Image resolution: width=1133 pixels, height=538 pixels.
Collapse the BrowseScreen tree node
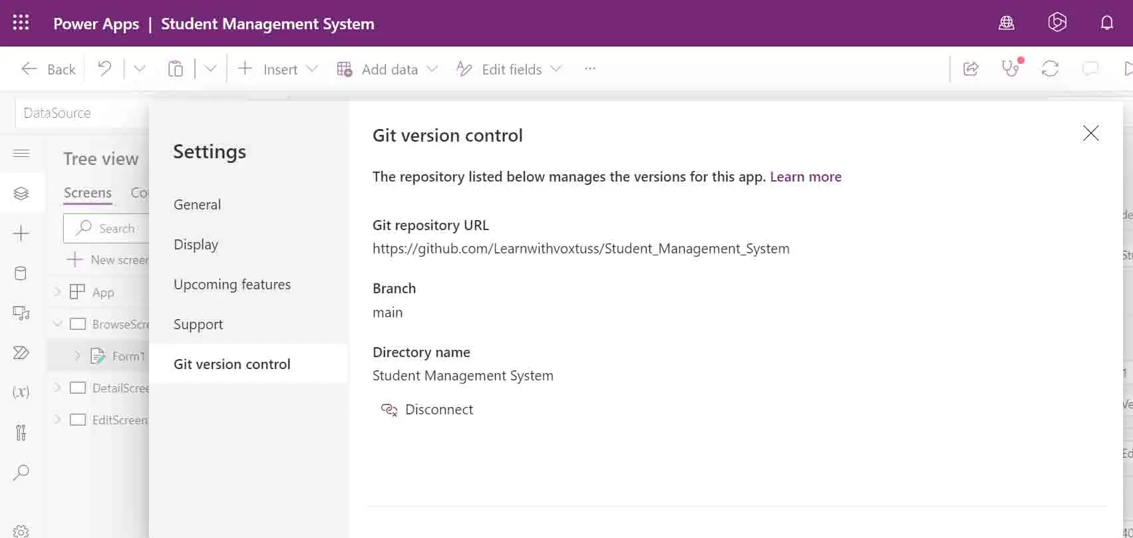click(57, 324)
